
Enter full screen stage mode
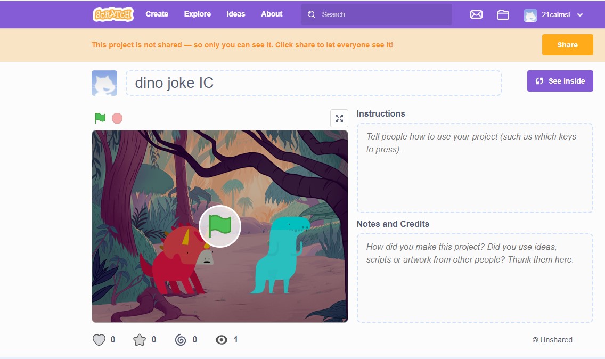(x=339, y=118)
